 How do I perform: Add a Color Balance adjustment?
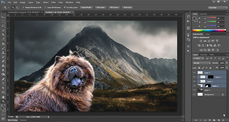tap(203, 45)
